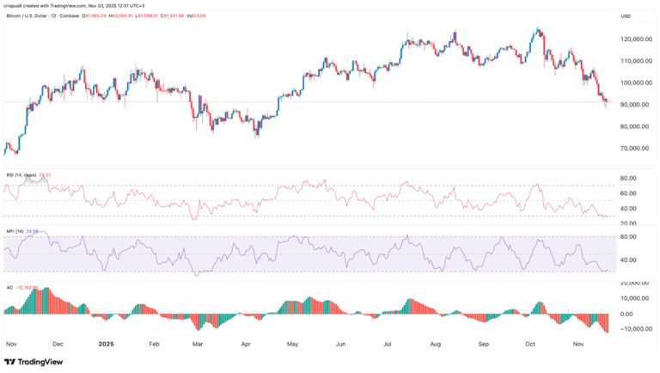Viewport: 660px width, 373px height.
Task: Click the 'crispus9 created with TradingView.com' caption
Action: coord(45,6)
